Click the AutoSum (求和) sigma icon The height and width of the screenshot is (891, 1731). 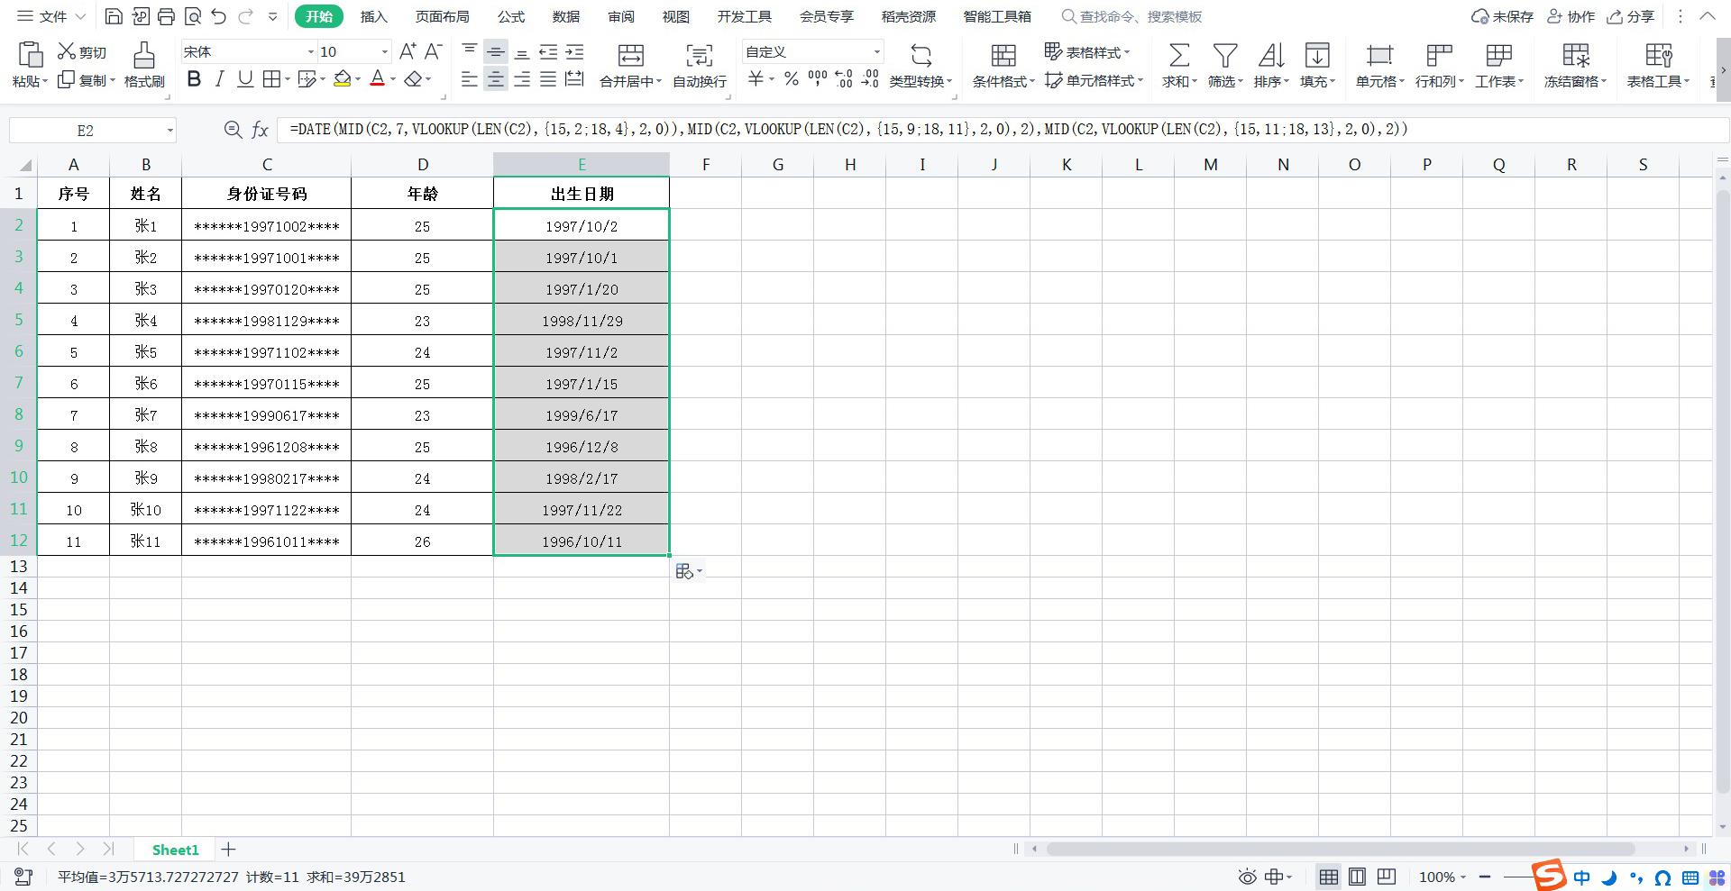(1178, 56)
